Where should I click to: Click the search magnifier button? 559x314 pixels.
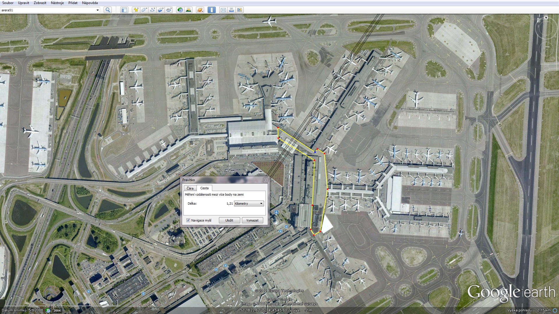pos(108,10)
